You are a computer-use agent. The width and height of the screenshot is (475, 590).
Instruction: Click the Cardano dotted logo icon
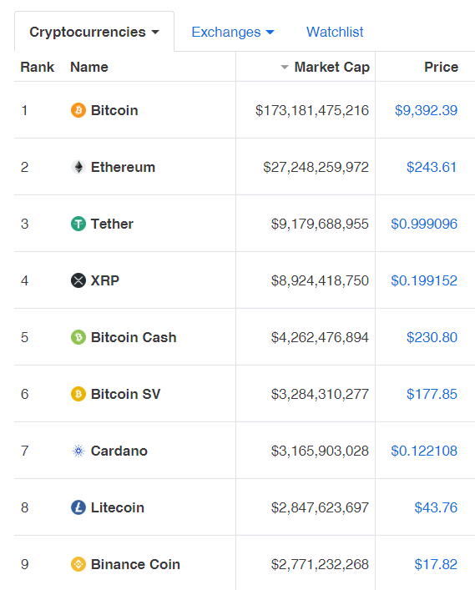(x=78, y=451)
